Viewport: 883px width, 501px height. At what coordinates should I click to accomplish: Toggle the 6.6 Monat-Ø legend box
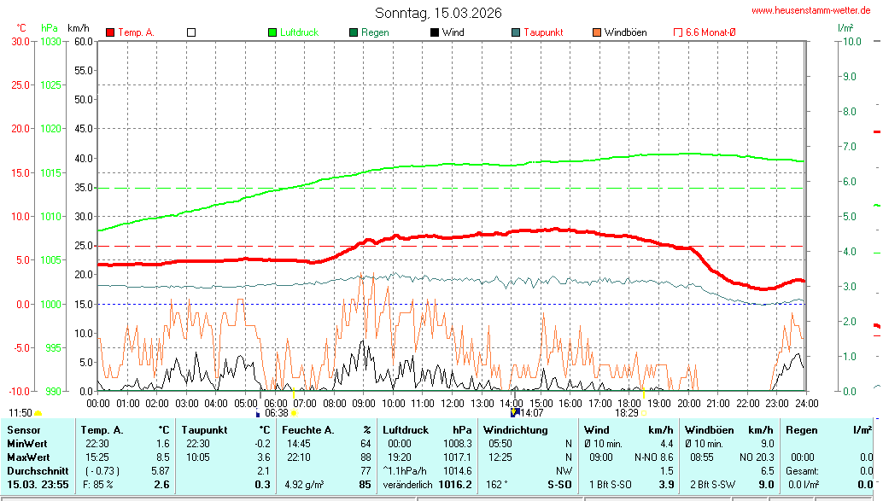coord(678,32)
